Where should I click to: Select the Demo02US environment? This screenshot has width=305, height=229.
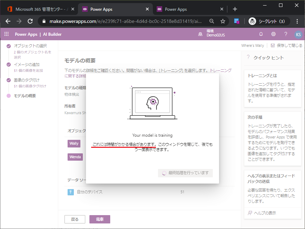[x=216, y=35]
